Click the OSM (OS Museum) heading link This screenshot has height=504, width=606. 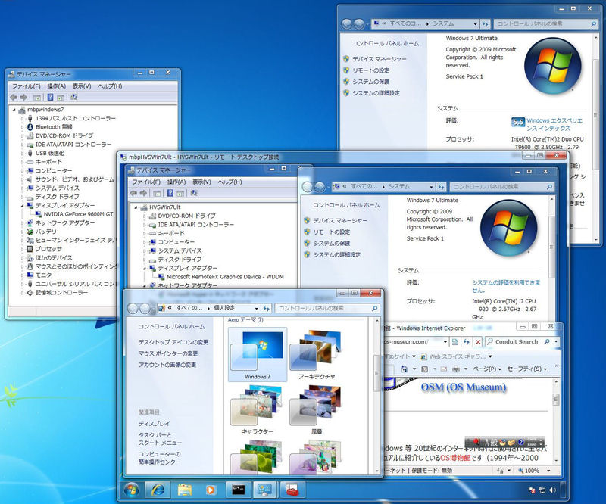point(464,387)
